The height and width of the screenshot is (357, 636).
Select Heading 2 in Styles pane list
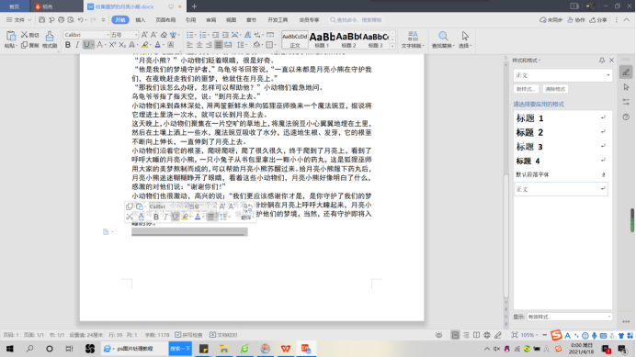point(561,132)
